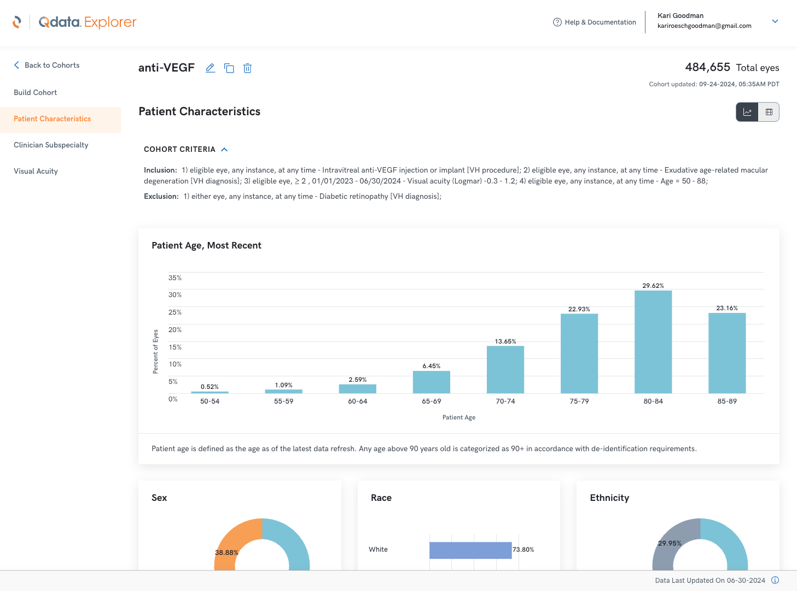Click the blue Sex donut segment

click(x=290, y=541)
